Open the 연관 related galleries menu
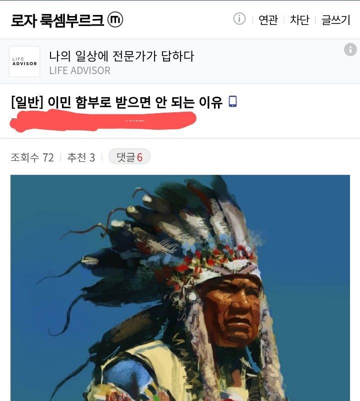 pyautogui.click(x=268, y=20)
